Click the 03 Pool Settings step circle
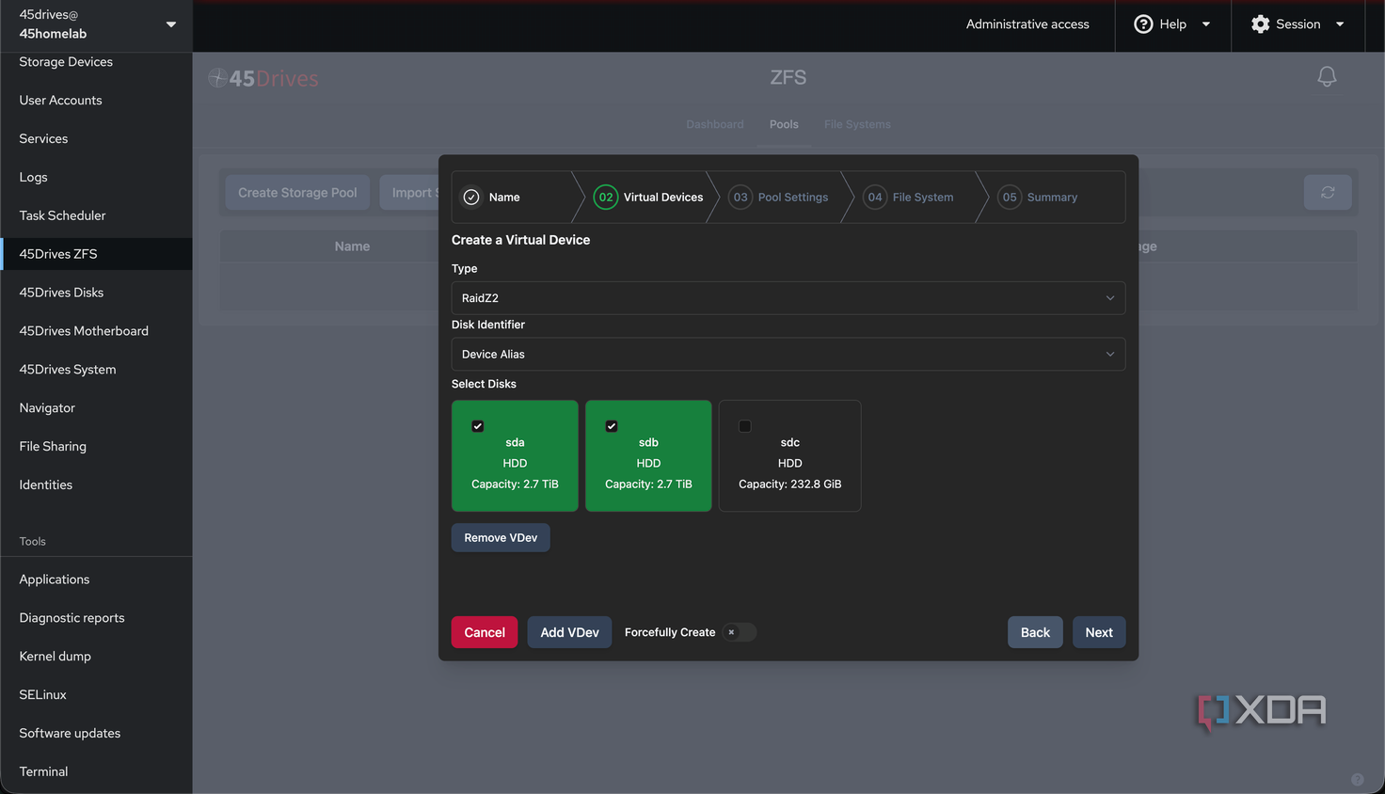Screen dimensions: 1385x794 coord(740,198)
